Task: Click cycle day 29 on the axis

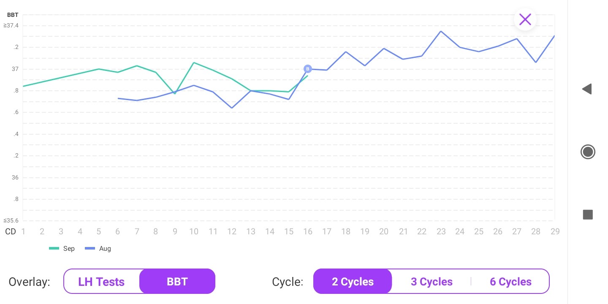Action: [x=555, y=231]
